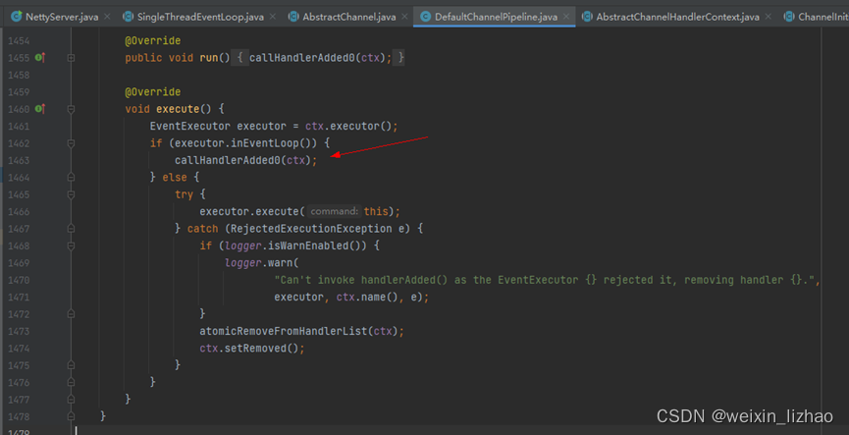Viewport: 849px width, 435px height.
Task: Switch to the NettyServer.java tab
Action: tap(62, 17)
